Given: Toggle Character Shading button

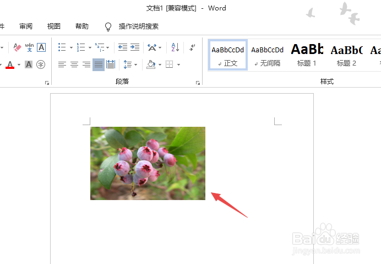Looking at the screenshot, I should (x=29, y=64).
